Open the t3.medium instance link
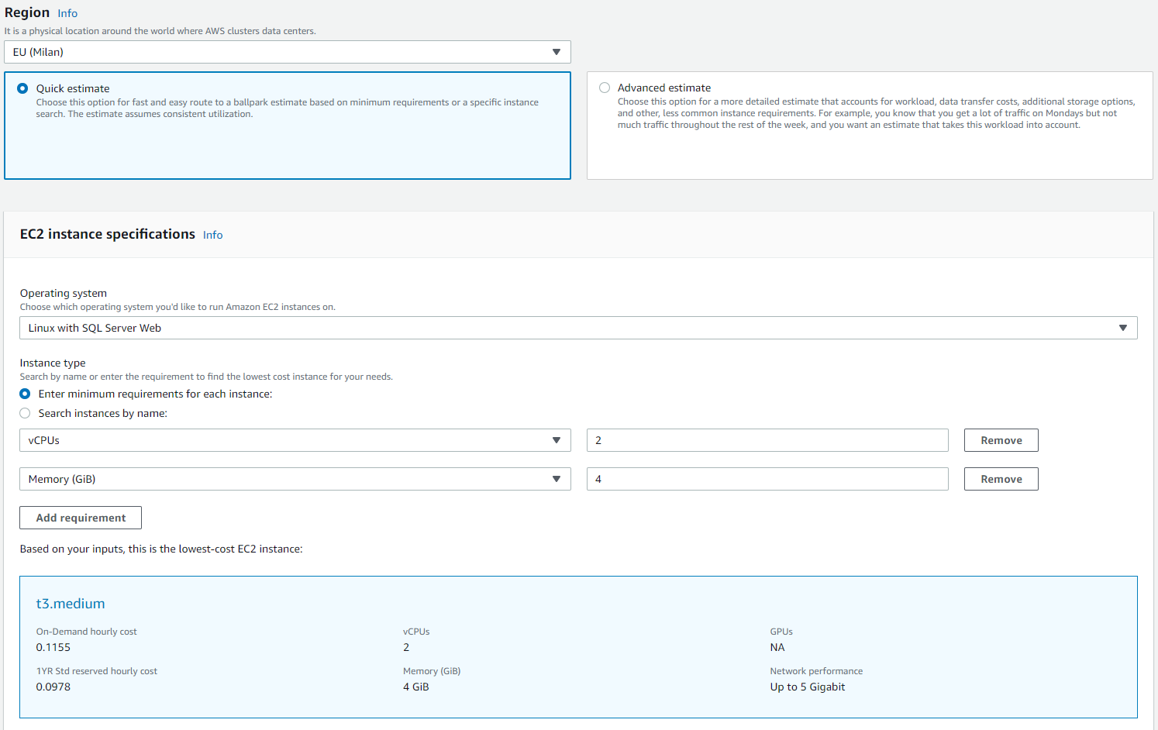 (71, 604)
